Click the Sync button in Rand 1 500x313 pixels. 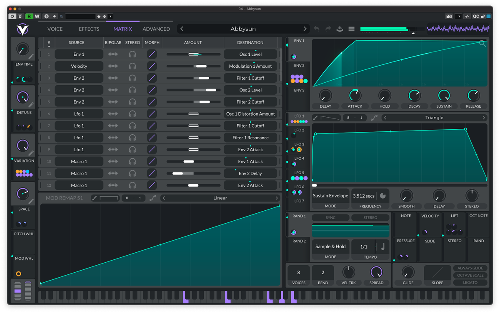[330, 217]
